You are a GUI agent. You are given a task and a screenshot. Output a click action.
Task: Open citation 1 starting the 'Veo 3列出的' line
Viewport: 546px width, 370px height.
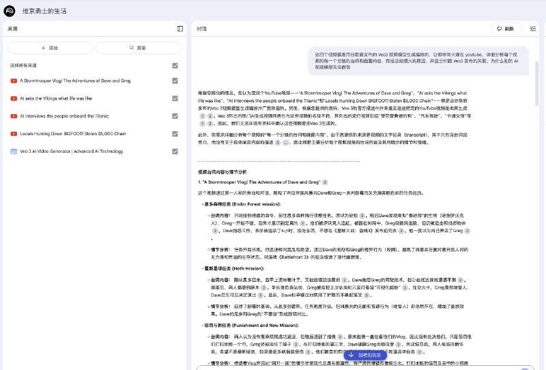[x=202, y=116]
